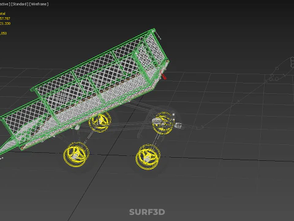Open the [Wireframe] viewport display menu
The image size is (294, 221).
[x=39, y=4]
